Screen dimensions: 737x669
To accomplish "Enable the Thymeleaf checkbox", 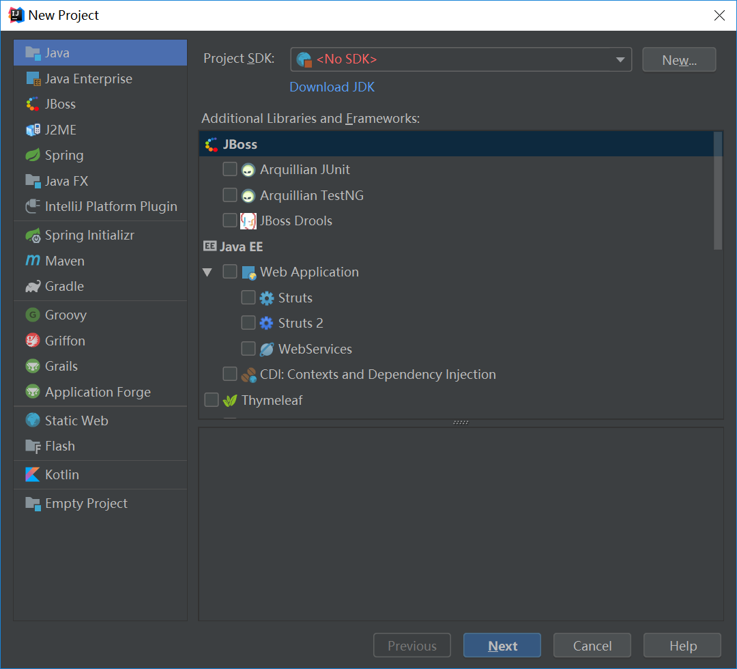I will click(212, 399).
